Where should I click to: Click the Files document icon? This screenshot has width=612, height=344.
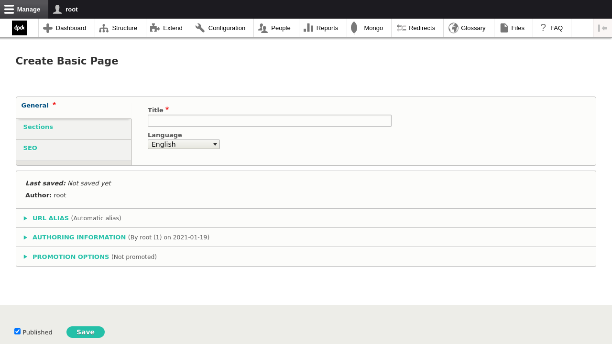click(x=504, y=28)
